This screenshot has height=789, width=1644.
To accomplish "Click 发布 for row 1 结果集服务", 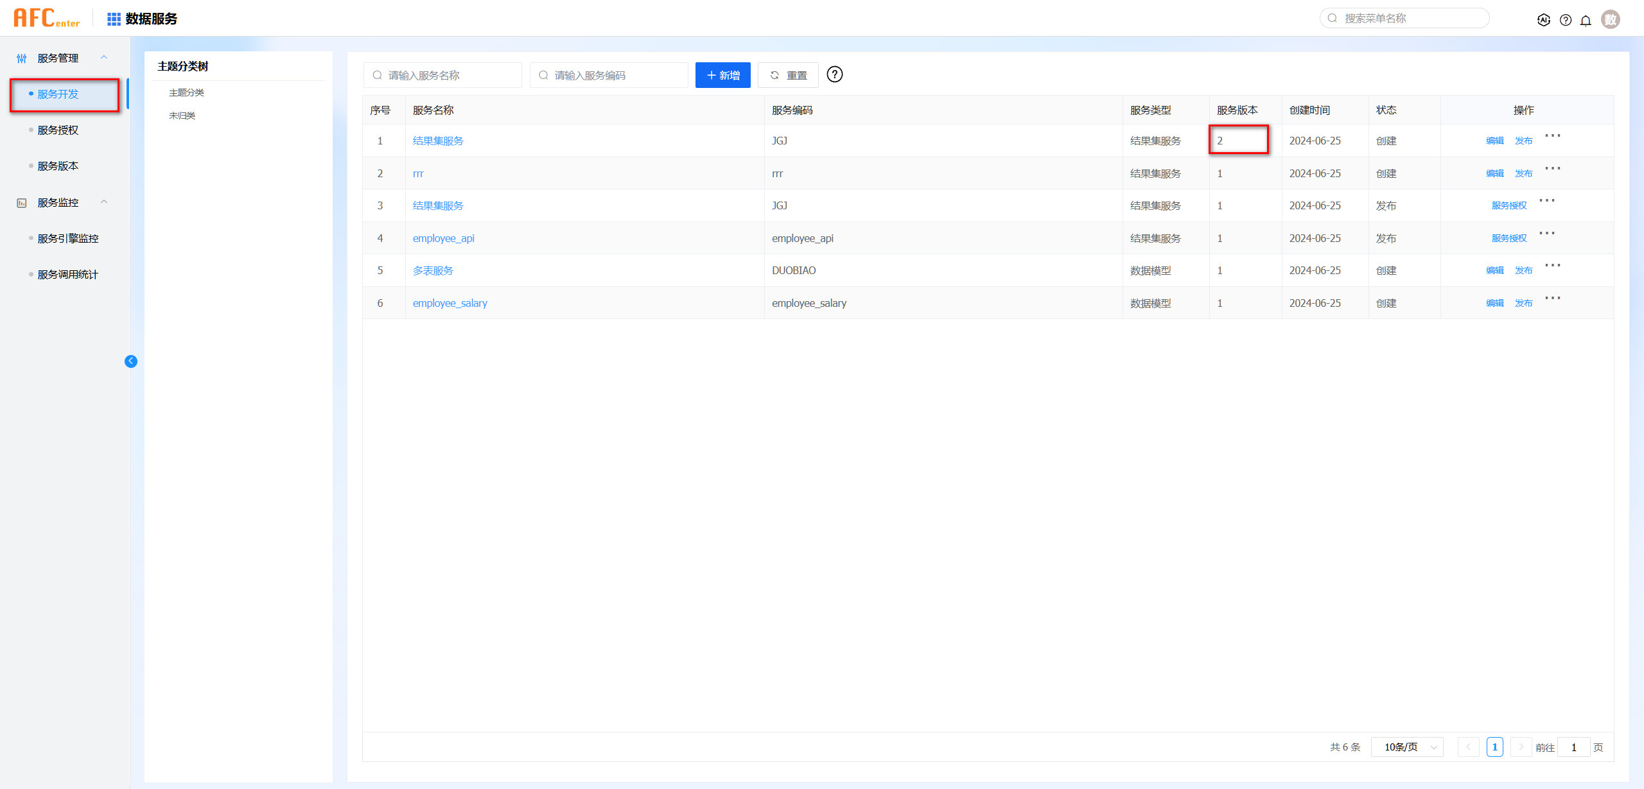I will [x=1523, y=141].
